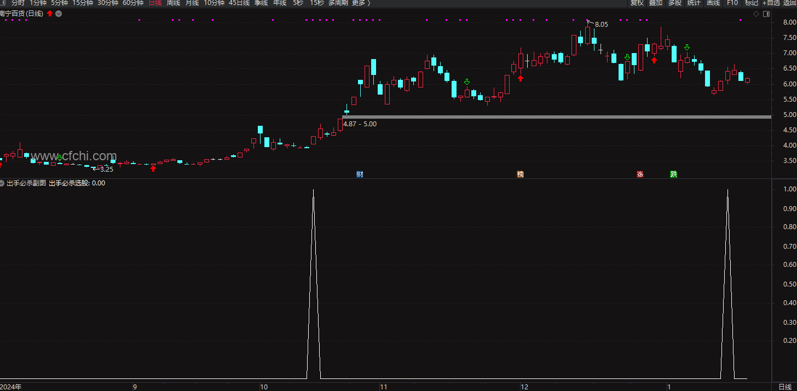This screenshot has height=391, width=797.
Task: Click the red buy arrow right of 3.25 label
Action: [153, 168]
